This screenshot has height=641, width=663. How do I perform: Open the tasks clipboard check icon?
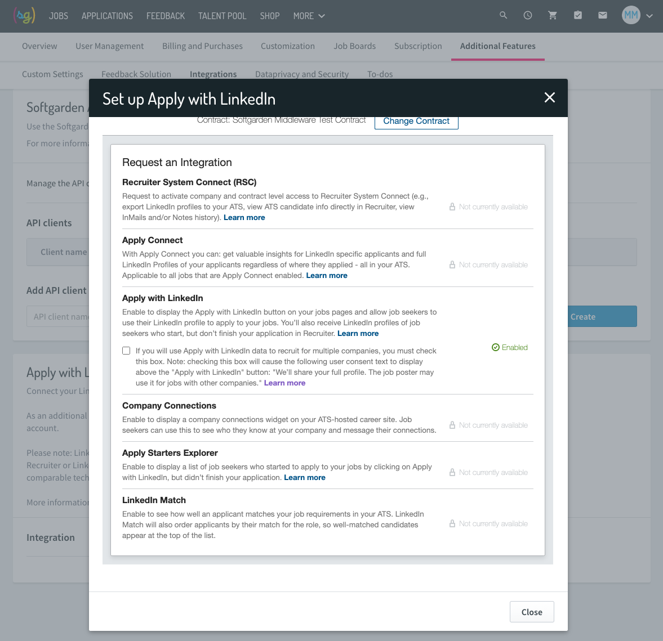pyautogui.click(x=577, y=15)
